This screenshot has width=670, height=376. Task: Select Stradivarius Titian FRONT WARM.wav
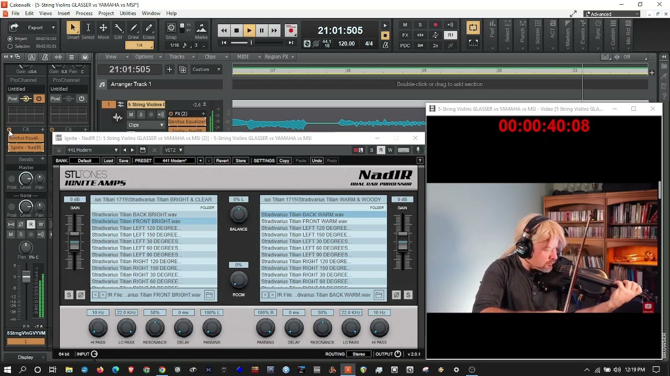point(323,221)
